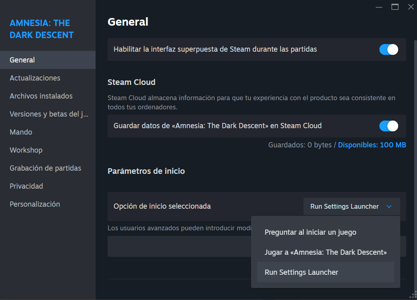Click the launch parameters text field
This screenshot has height=300, width=417.
tap(179, 246)
